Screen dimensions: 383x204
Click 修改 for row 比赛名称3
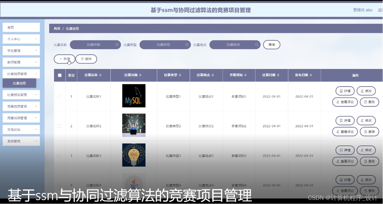366,150
